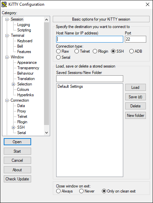Focus the Host Name input field
153x203 pixels.
pyautogui.click(x=90, y=39)
